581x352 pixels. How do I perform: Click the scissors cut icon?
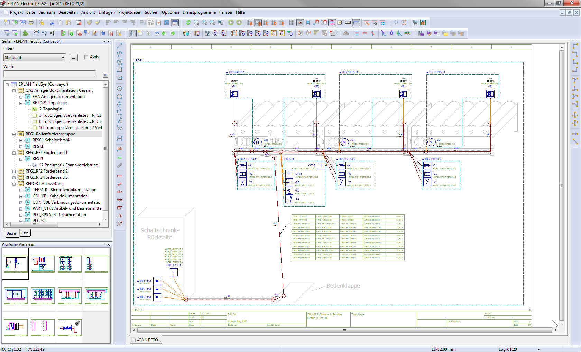(52, 23)
